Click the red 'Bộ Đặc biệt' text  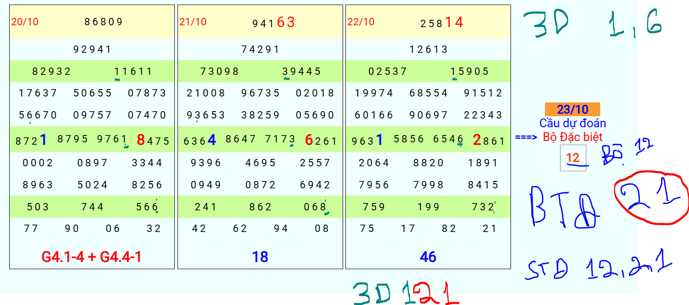(573, 136)
